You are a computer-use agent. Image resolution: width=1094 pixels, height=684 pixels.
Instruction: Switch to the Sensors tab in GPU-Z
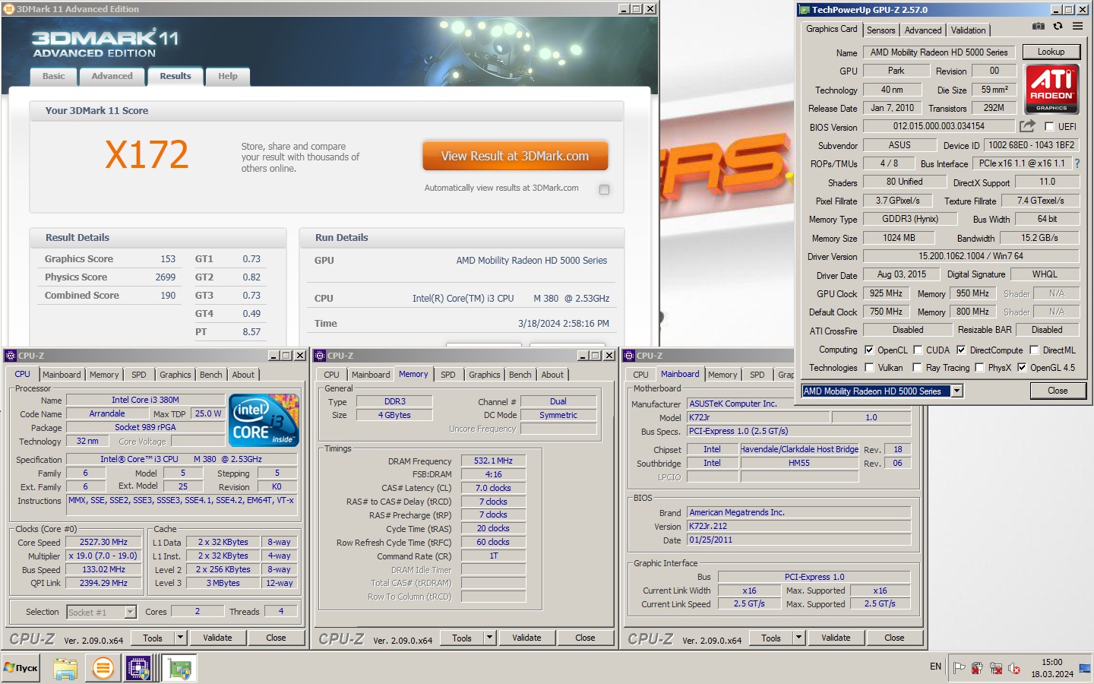pyautogui.click(x=881, y=30)
